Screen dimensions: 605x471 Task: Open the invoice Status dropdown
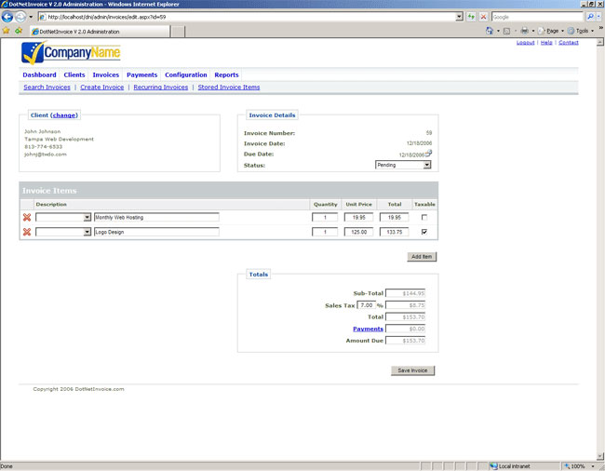click(426, 165)
